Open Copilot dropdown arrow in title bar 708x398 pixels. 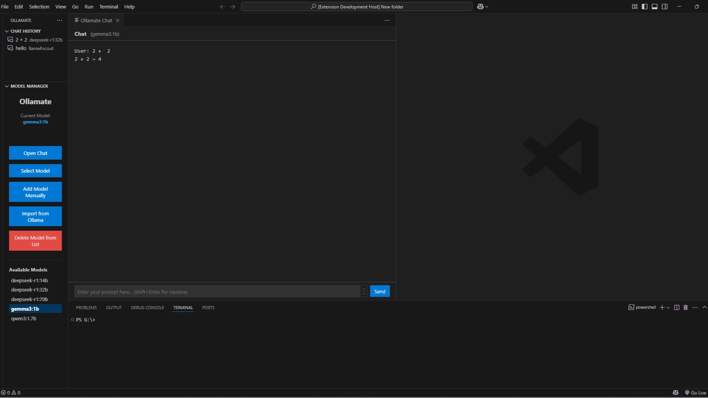pos(487,7)
